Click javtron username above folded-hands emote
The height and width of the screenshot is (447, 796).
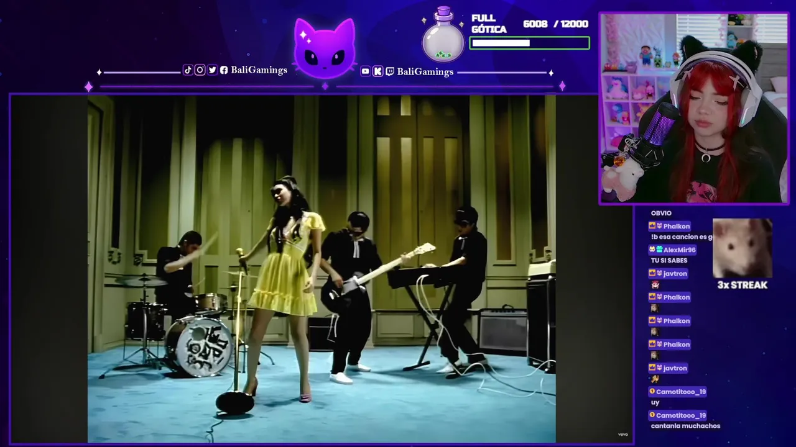pos(675,368)
